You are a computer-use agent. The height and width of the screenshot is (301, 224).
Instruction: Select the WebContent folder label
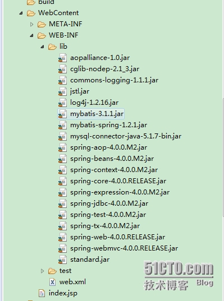58,13
